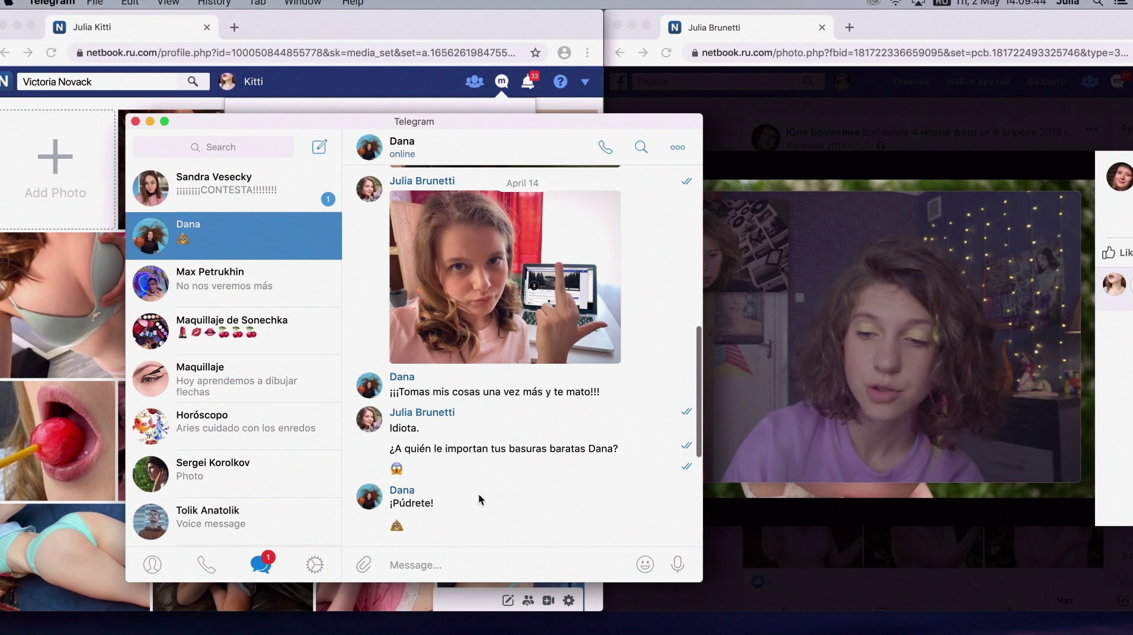1133x635 pixels.
Task: Open chat settings gear in Netbook chat bar
Action: coord(569,601)
